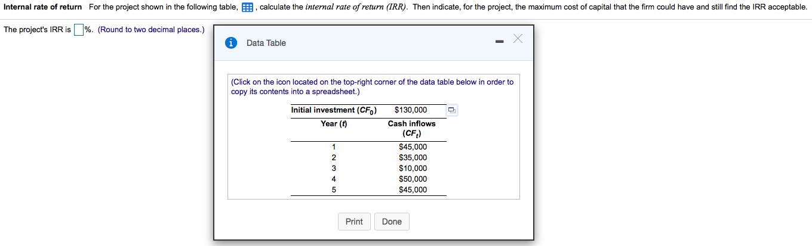Click the blue info icon beside Data Table

pos(231,43)
